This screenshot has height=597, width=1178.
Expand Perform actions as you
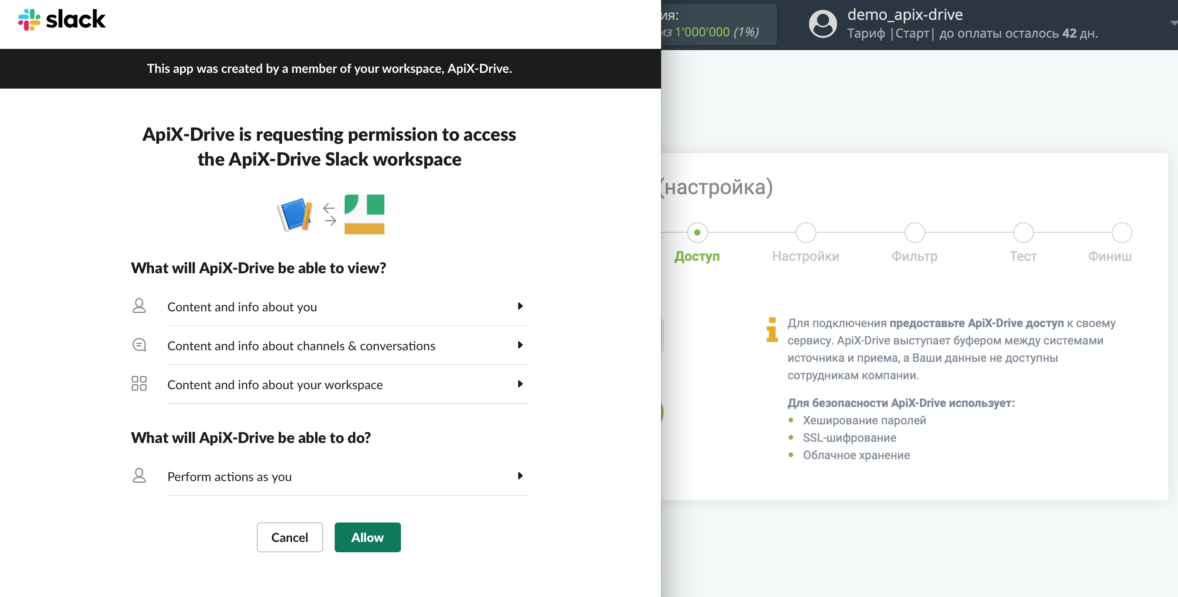tap(348, 477)
